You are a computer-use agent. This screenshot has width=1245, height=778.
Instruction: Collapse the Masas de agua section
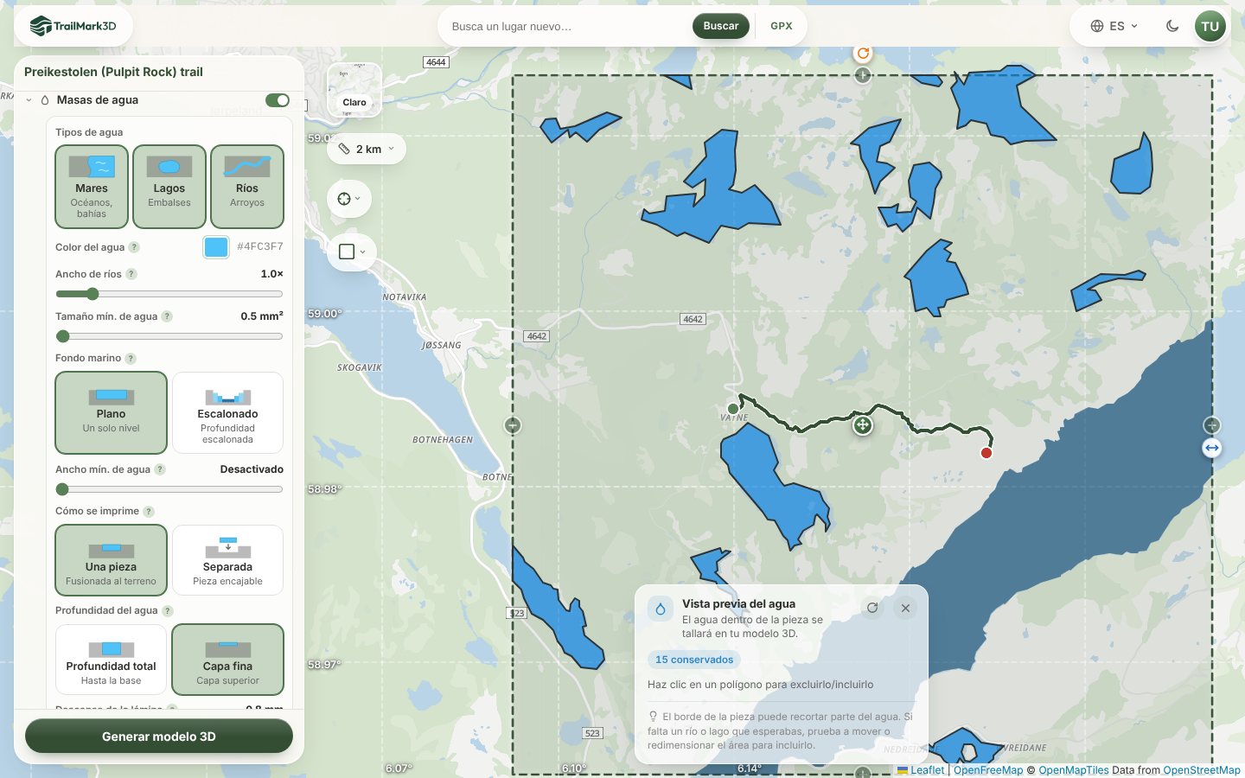click(x=29, y=100)
